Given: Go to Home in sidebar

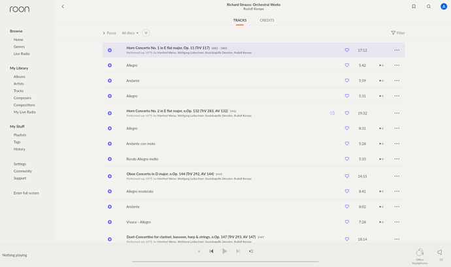Looking at the screenshot, I should coord(18,40).
